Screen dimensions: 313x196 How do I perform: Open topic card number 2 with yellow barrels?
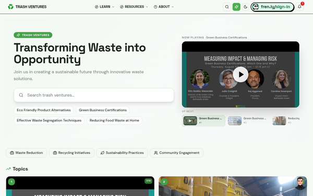pyautogui.click(x=233, y=186)
